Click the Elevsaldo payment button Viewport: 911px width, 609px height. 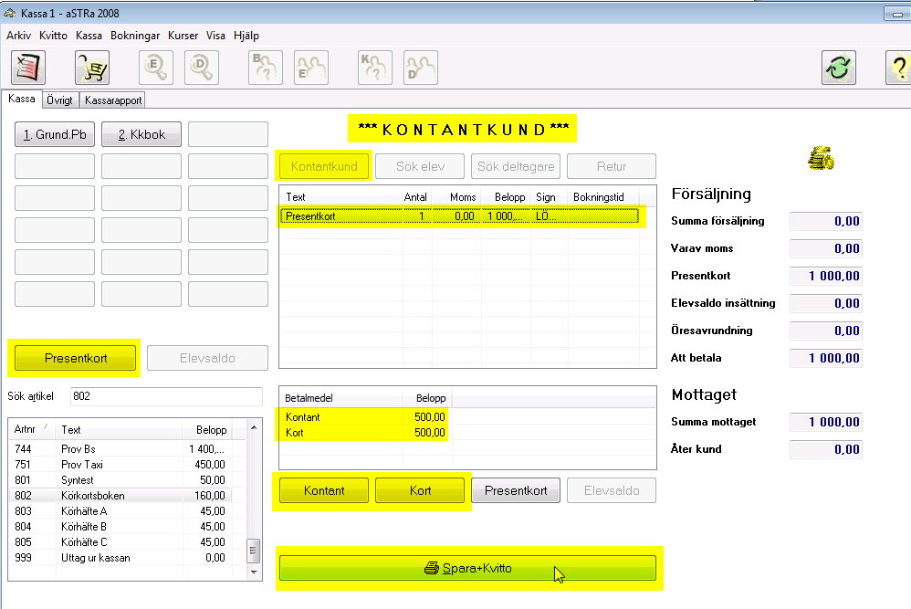[612, 490]
